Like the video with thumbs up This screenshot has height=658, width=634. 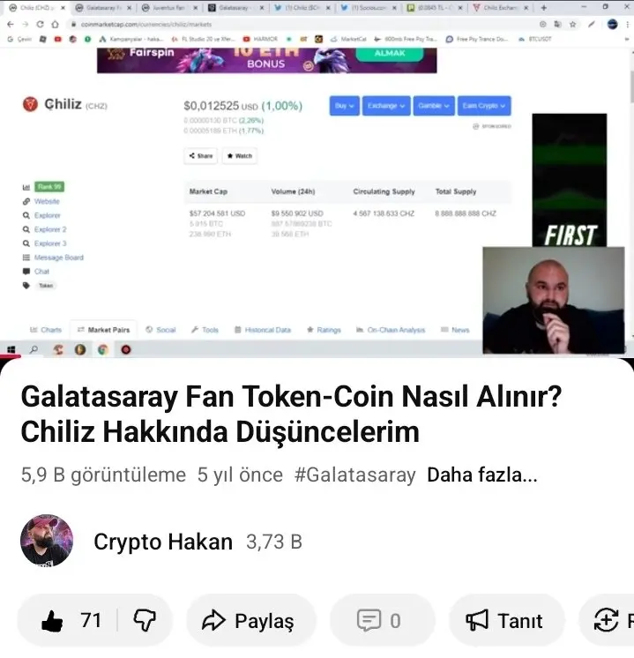click(x=68, y=621)
